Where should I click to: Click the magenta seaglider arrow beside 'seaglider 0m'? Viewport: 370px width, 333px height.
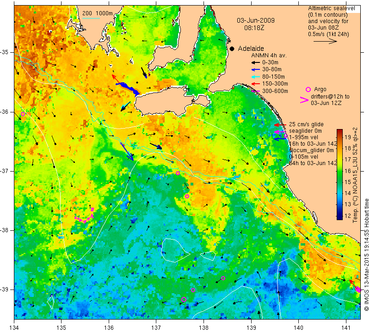[x=280, y=132]
